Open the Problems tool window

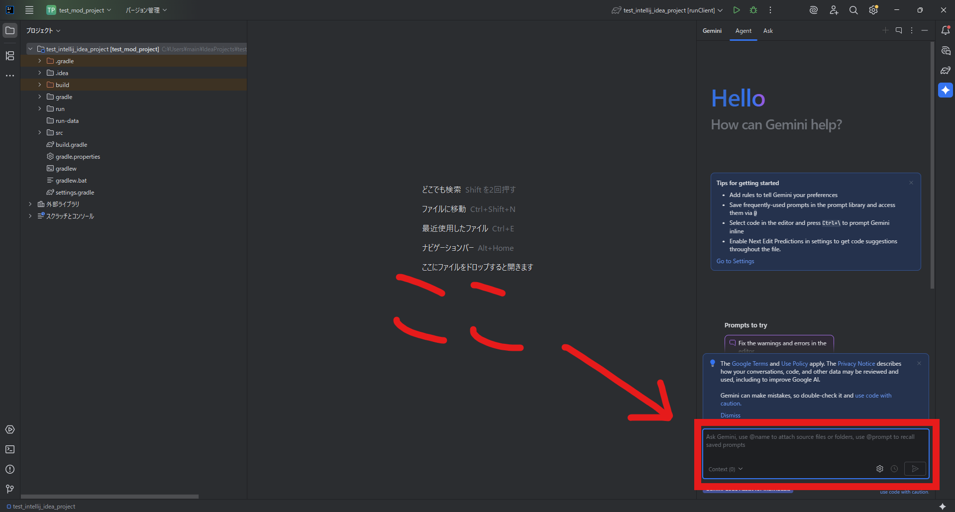pyautogui.click(x=10, y=469)
